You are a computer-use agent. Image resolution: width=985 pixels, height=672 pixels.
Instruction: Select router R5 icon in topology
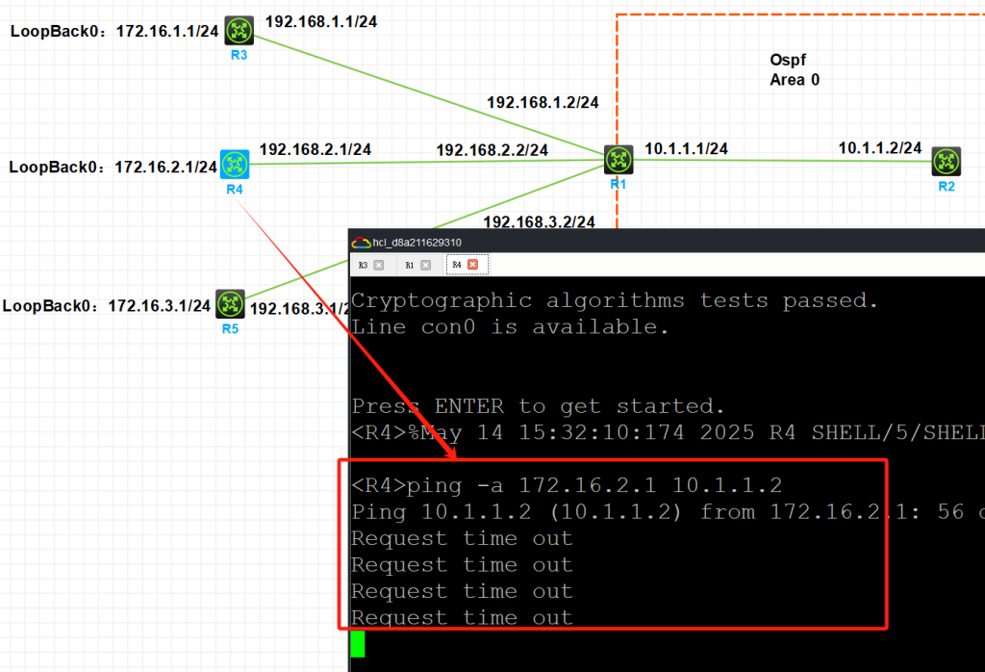pyautogui.click(x=230, y=304)
